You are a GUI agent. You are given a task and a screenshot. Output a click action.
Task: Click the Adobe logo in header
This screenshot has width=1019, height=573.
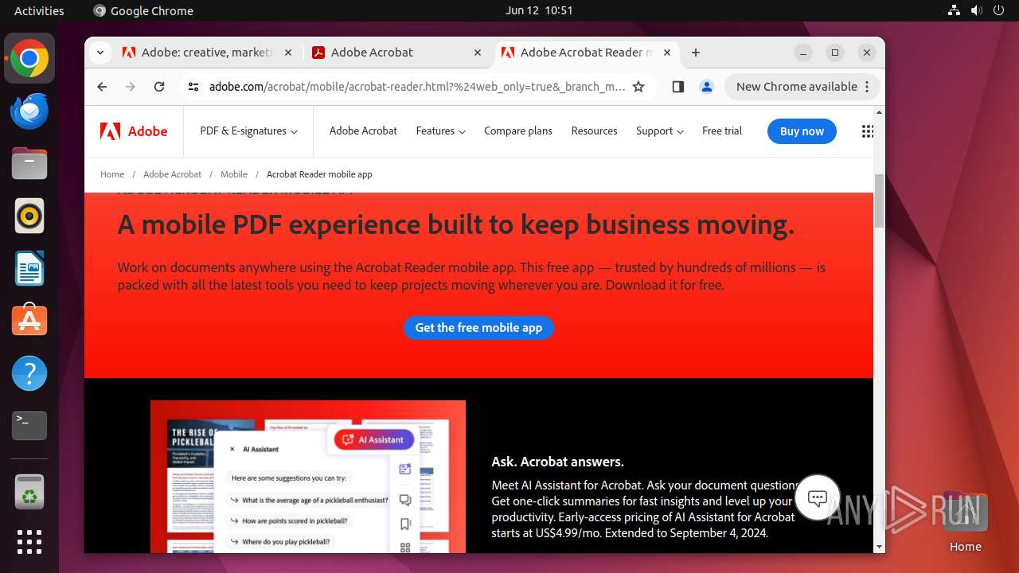[134, 131]
